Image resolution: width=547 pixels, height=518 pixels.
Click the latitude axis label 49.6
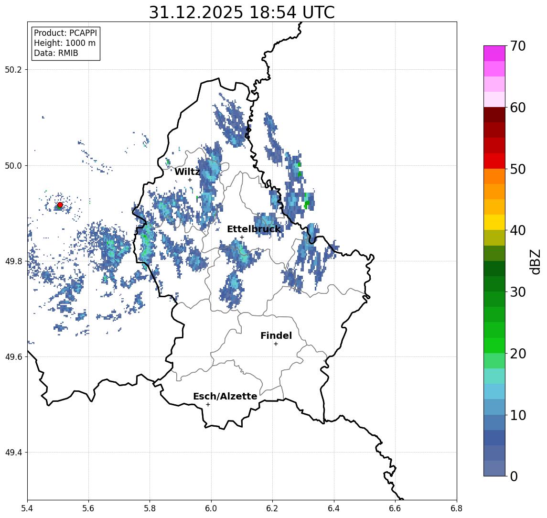pos(13,357)
